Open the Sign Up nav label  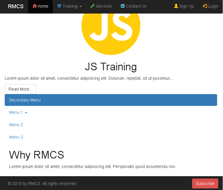(186, 6)
